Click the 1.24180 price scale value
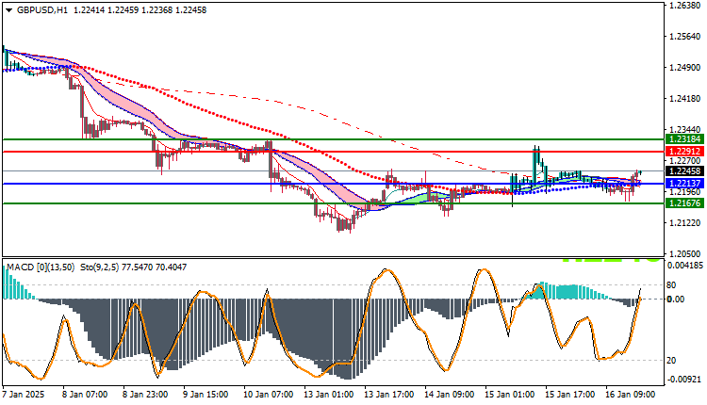Screen dimensions: 707x405 (685, 98)
